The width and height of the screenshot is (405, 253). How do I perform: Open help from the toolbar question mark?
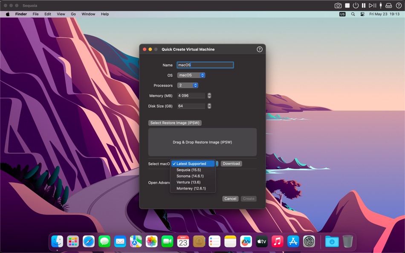[x=399, y=5]
